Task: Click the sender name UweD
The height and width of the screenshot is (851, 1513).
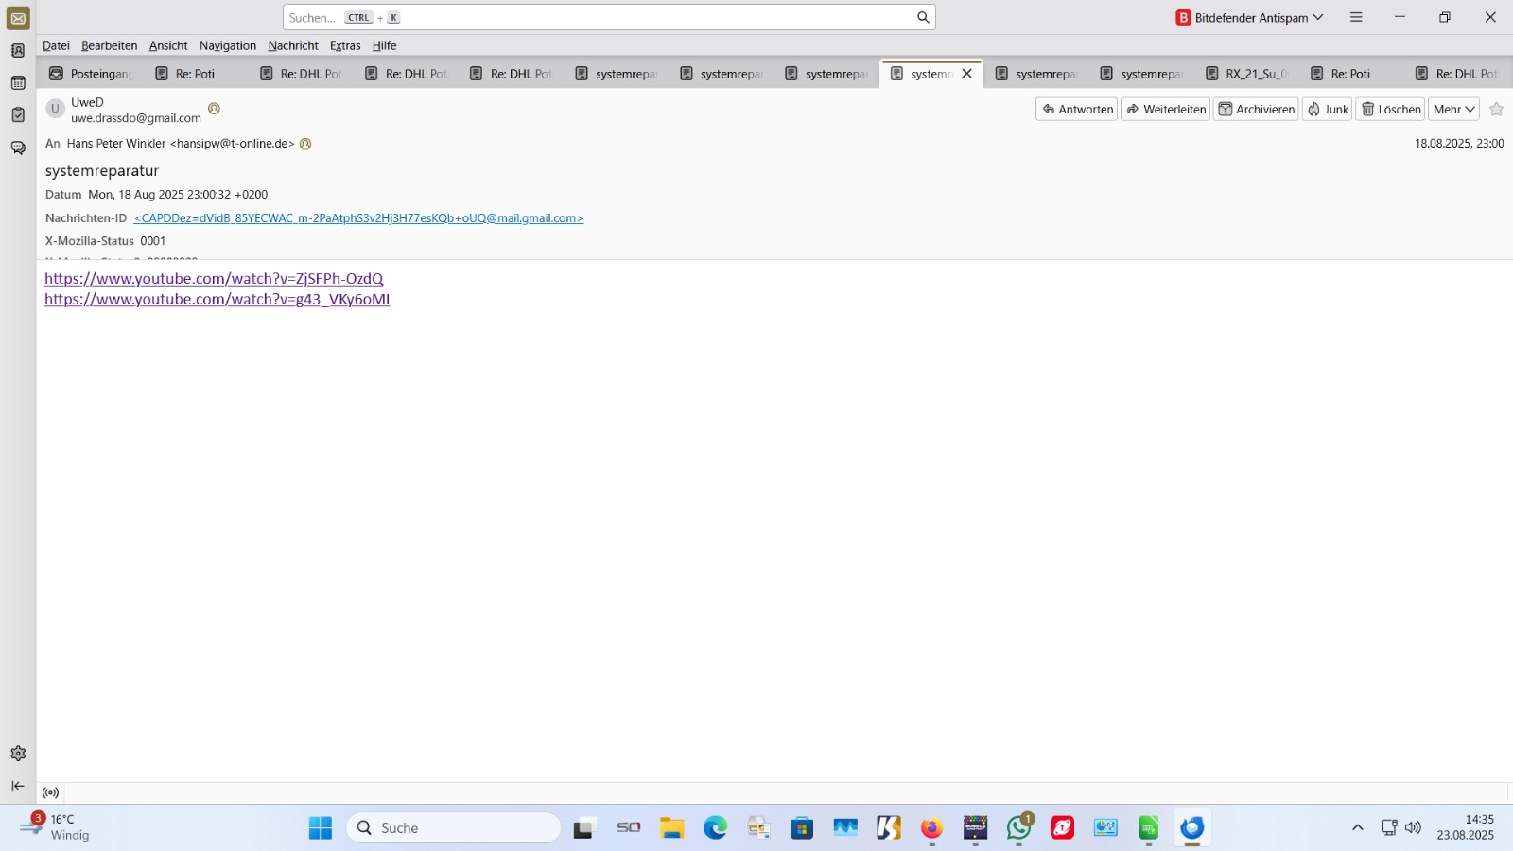Action: point(87,102)
